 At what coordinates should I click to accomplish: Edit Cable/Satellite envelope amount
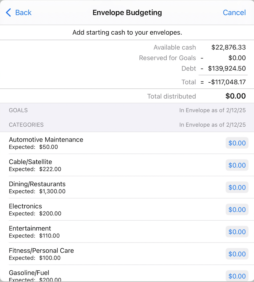coord(237,165)
